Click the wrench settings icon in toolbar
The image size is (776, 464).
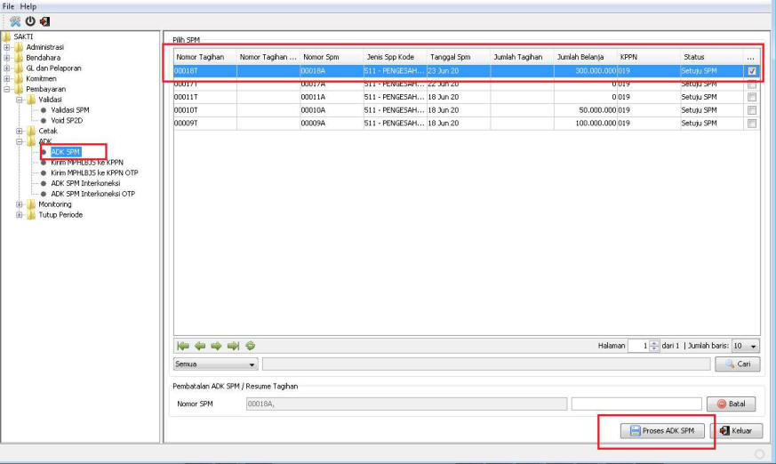pos(15,21)
